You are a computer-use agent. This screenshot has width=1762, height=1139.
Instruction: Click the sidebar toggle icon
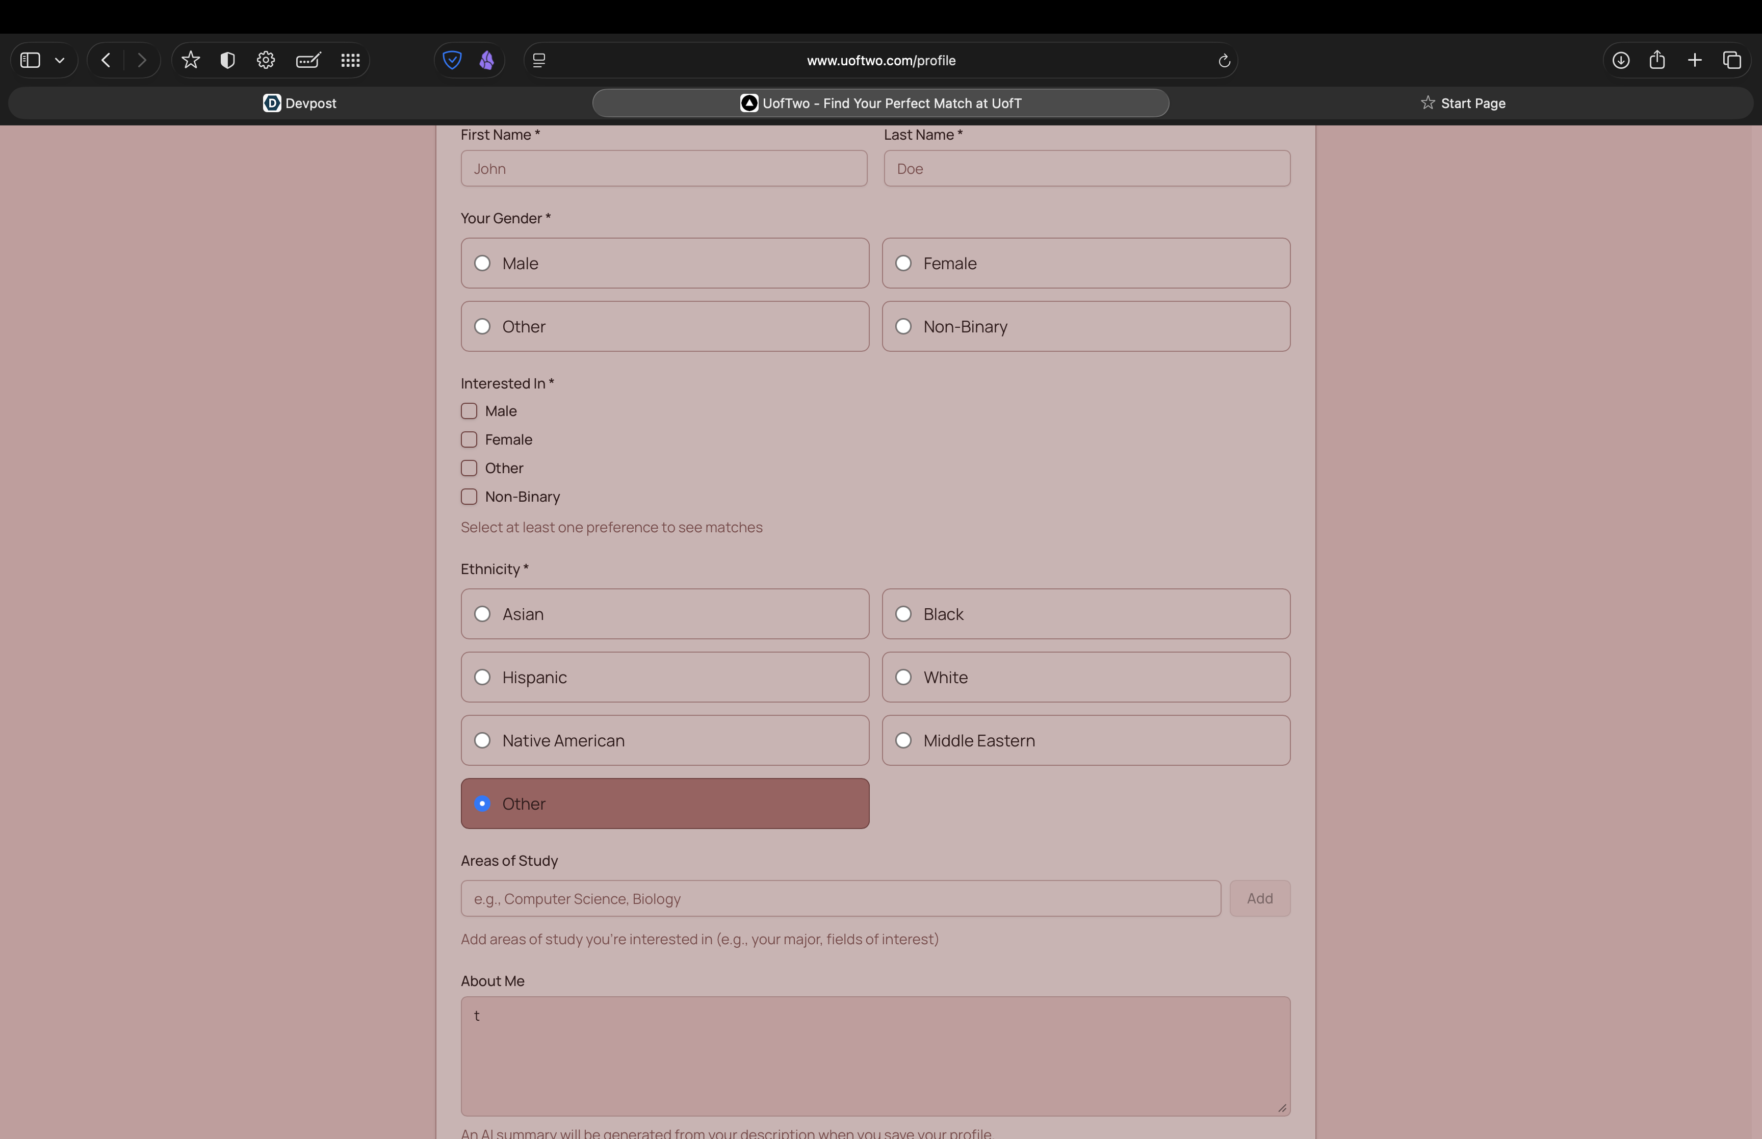pos(30,60)
